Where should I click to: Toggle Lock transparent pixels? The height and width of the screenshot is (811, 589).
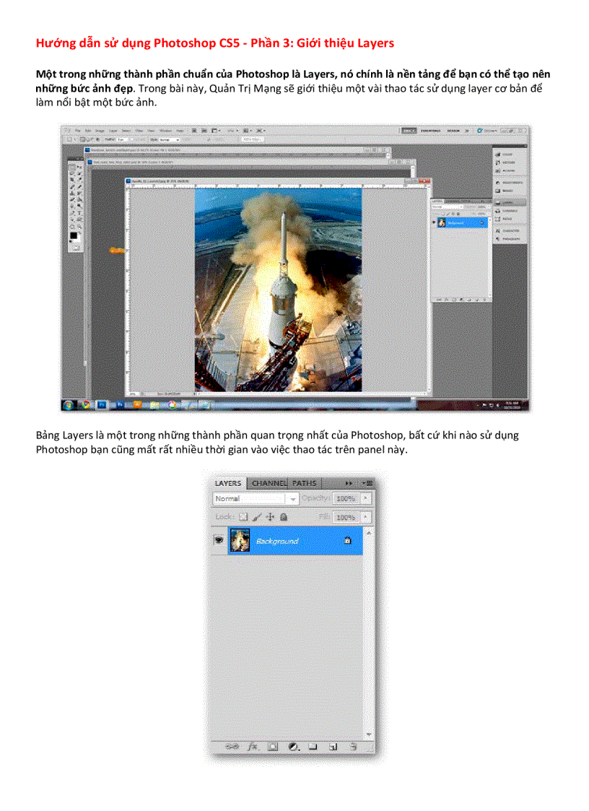point(243,517)
